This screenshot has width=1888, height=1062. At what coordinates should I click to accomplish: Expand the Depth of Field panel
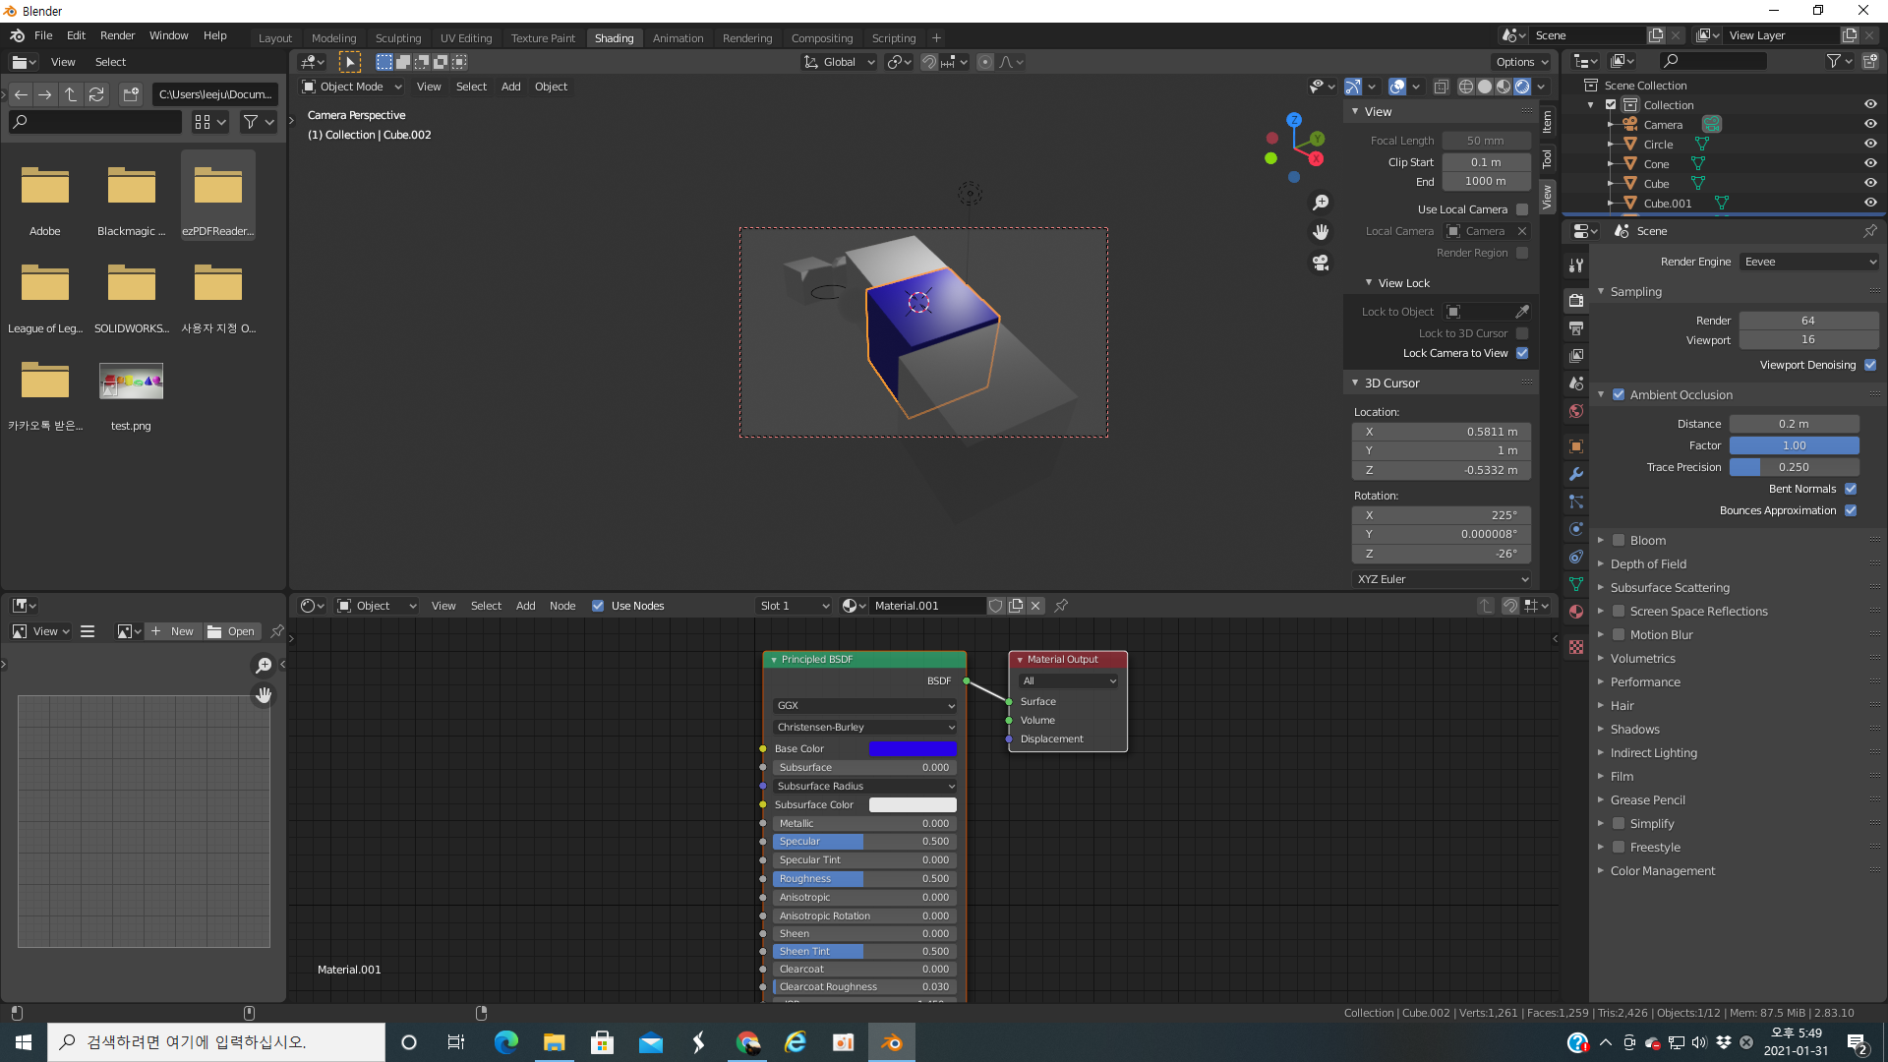[x=1648, y=564]
